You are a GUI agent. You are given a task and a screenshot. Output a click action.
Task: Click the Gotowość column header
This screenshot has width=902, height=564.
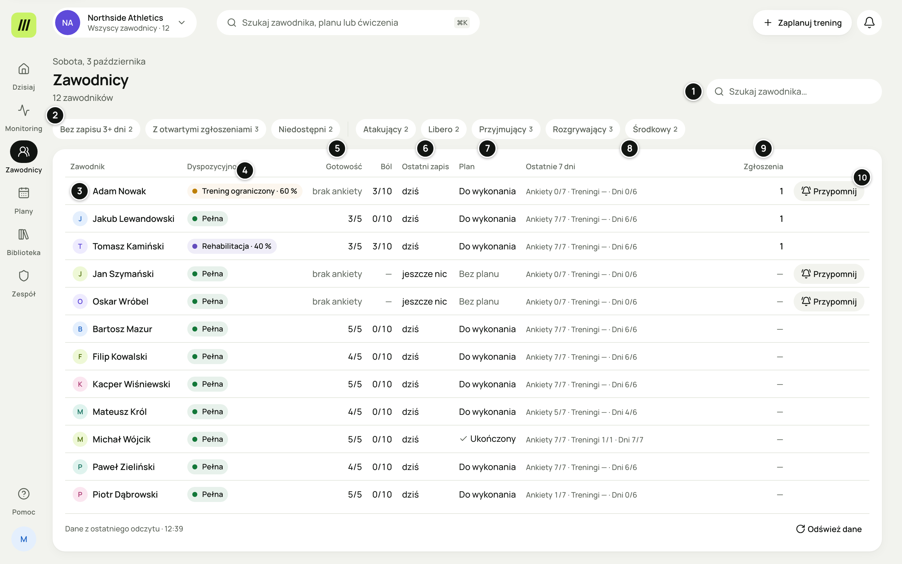coord(344,166)
